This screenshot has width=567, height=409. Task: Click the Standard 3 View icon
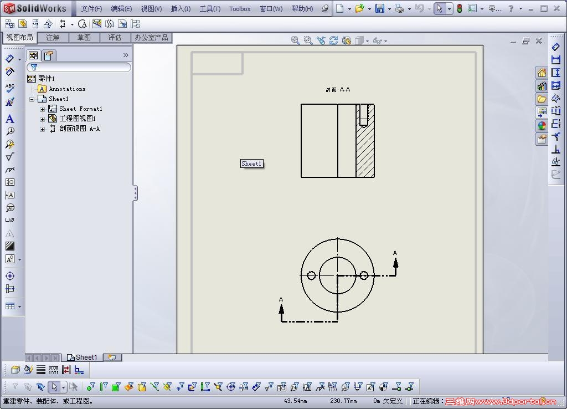coord(10,24)
